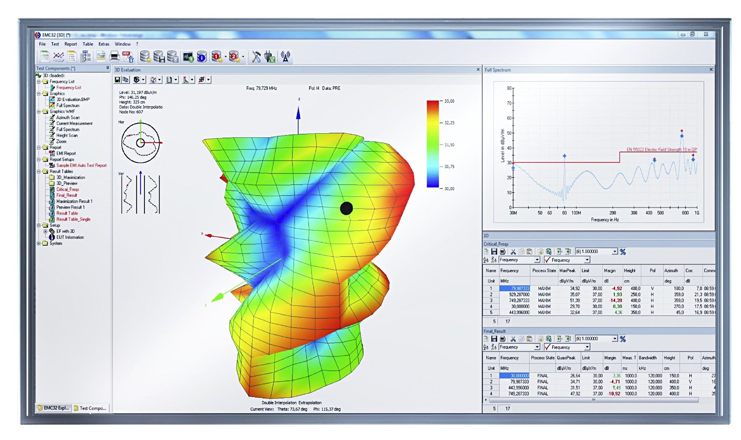
Task: Select Critical_Freqs in the Result Tables tree
Action: click(x=67, y=190)
